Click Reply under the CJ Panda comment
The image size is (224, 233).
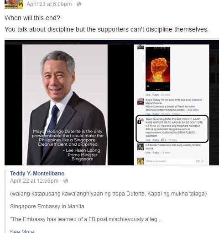coord(156,153)
